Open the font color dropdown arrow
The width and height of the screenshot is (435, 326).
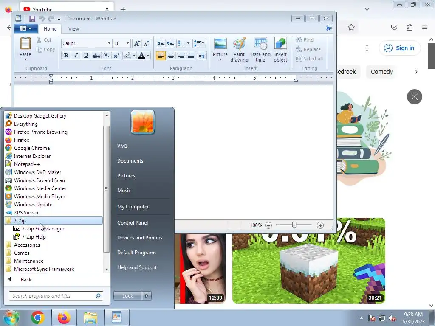tap(148, 56)
